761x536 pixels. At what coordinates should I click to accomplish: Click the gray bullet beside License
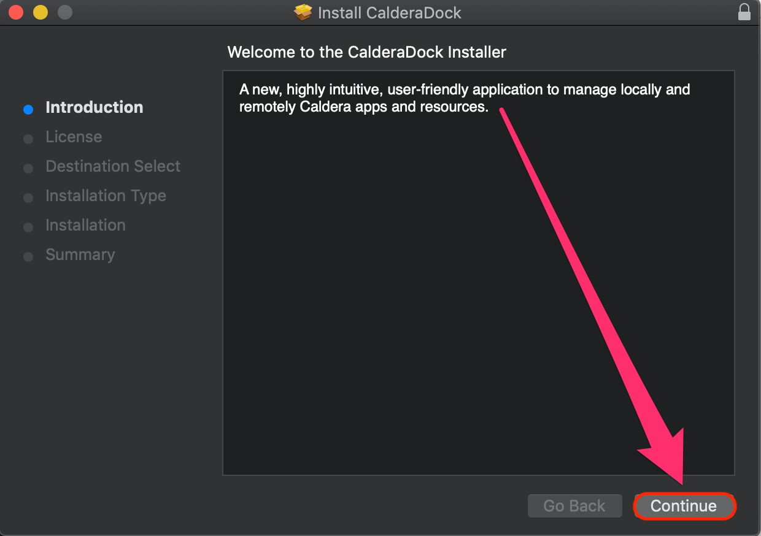[28, 139]
